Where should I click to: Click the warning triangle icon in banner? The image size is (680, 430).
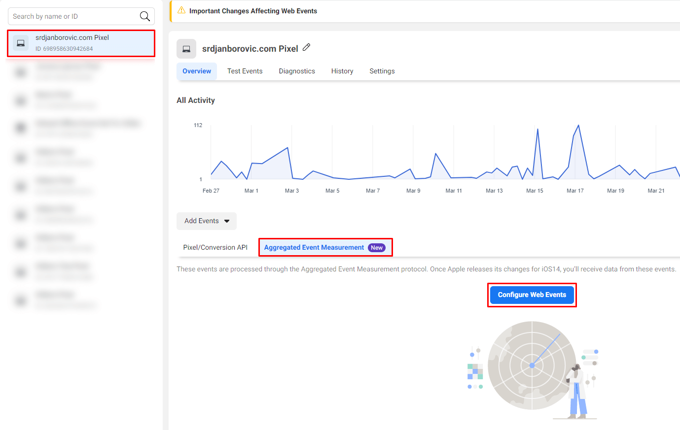[181, 10]
